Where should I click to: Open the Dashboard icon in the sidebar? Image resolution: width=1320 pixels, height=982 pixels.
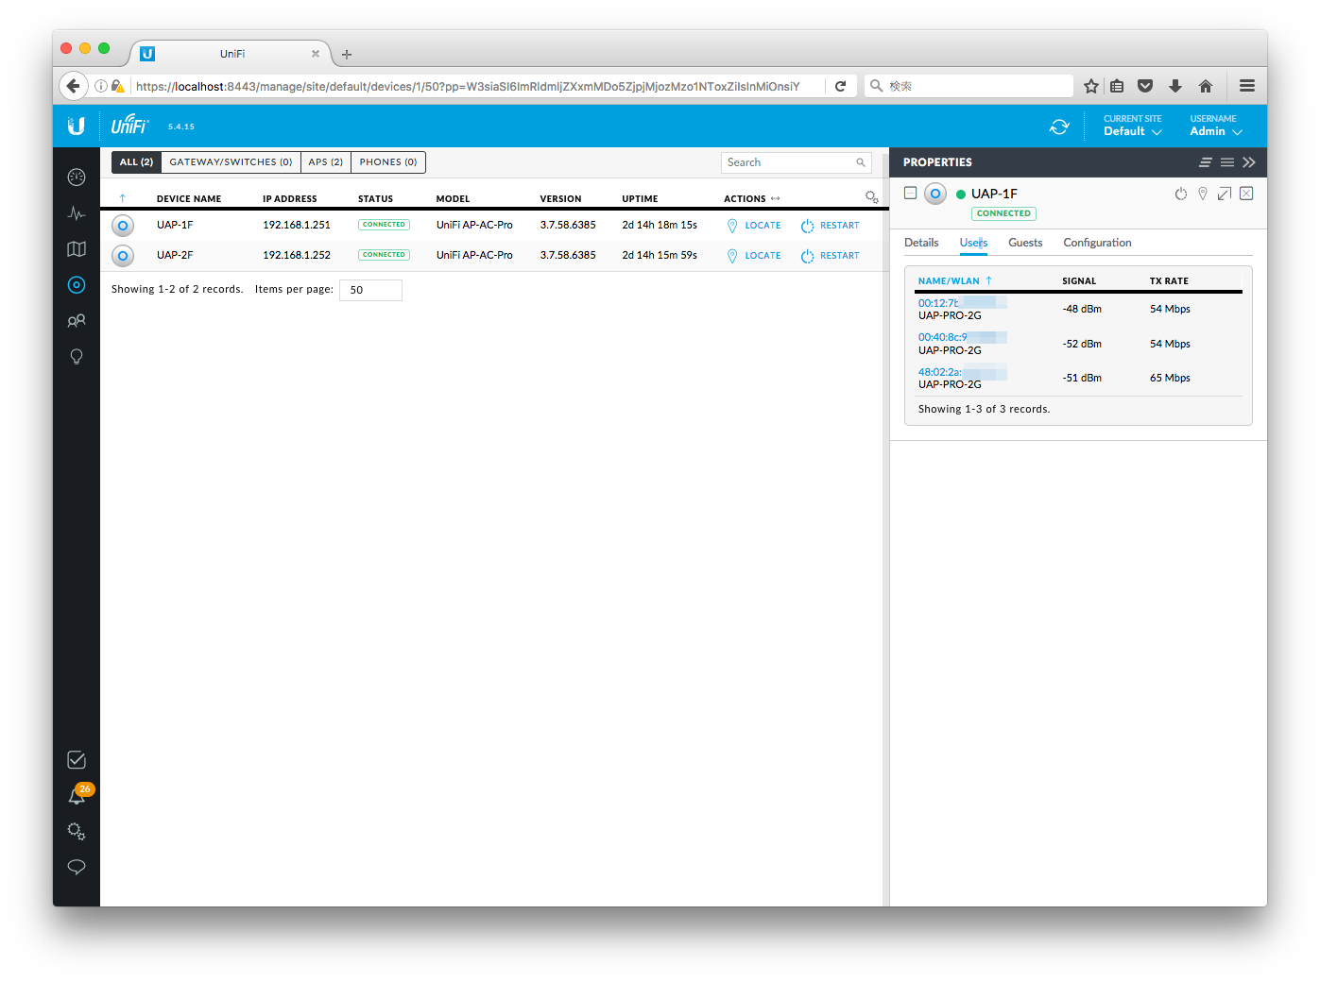pos(77,177)
